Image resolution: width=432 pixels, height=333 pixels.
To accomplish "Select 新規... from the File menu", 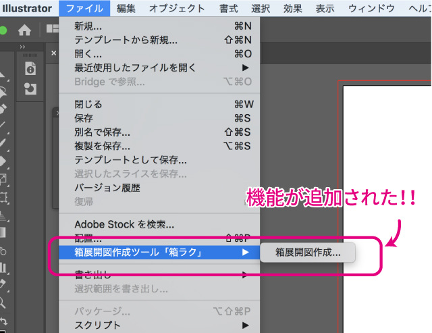I will pyautogui.click(x=88, y=26).
